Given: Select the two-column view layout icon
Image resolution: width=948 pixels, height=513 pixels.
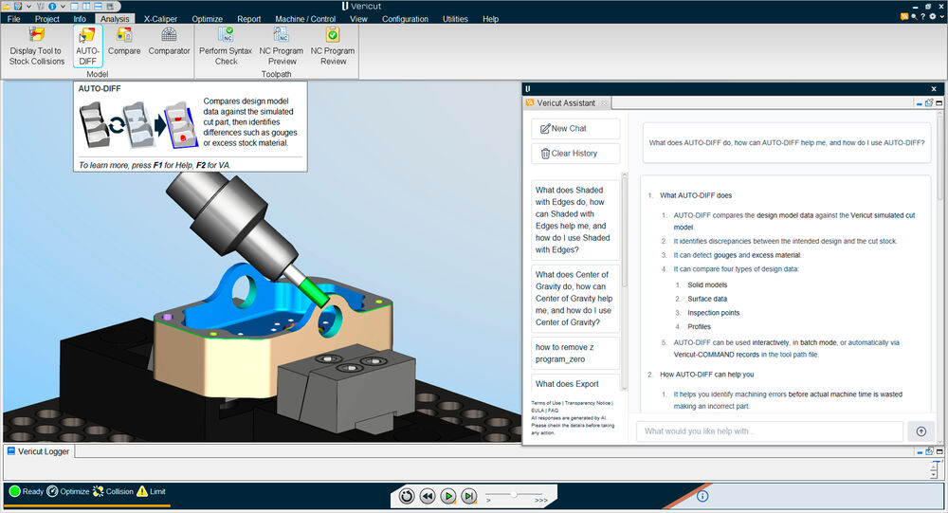Looking at the screenshot, I should click(86, 6).
